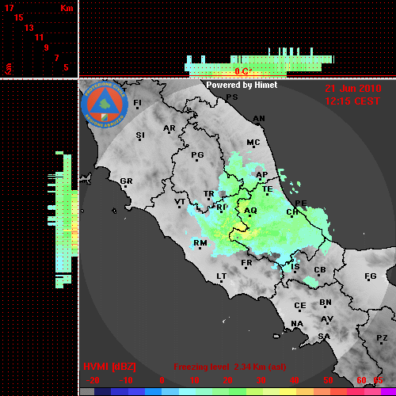Screen dimensions: 396x396
Task: Click the 'HVMI [dBZ]' product label
Action: (x=109, y=367)
